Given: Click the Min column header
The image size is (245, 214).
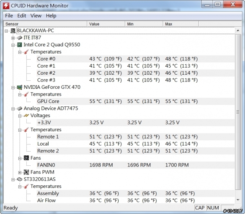Looking at the screenshot, I should 144,24.
